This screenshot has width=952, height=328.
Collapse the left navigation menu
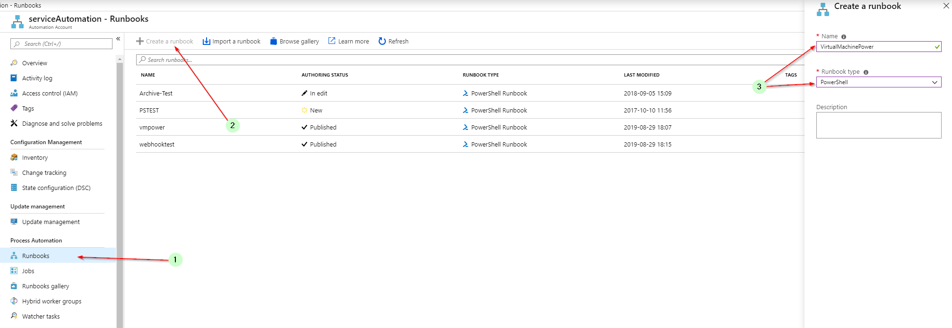pyautogui.click(x=118, y=39)
